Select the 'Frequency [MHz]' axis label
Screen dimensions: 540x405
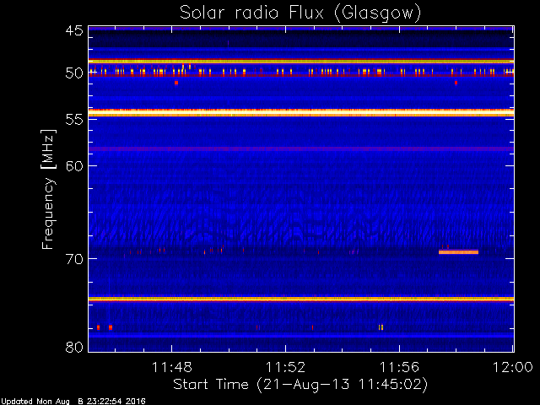[48, 189]
